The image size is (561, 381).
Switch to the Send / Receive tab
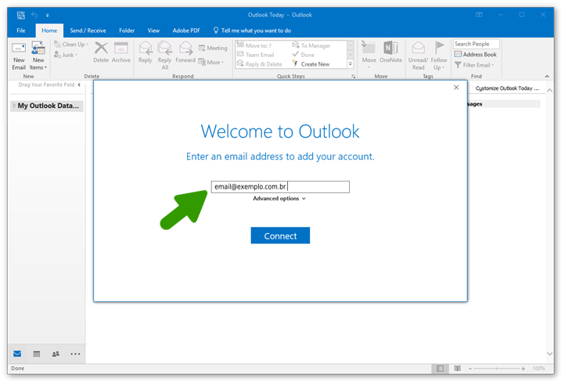(x=88, y=30)
